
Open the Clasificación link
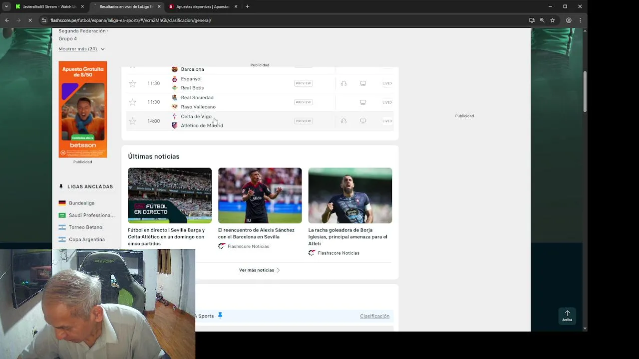(374, 316)
